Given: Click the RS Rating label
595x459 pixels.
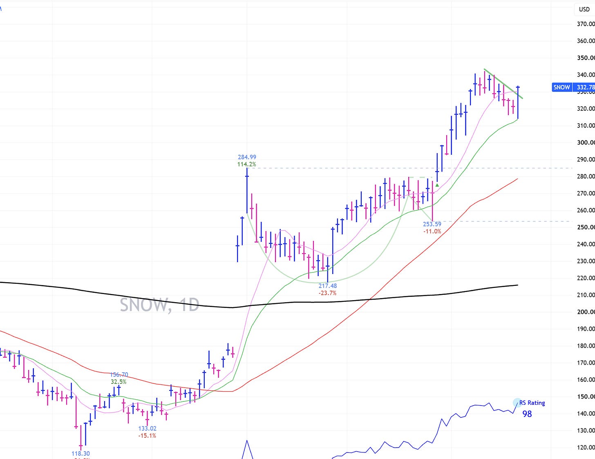Looking at the screenshot, I should [x=532, y=403].
